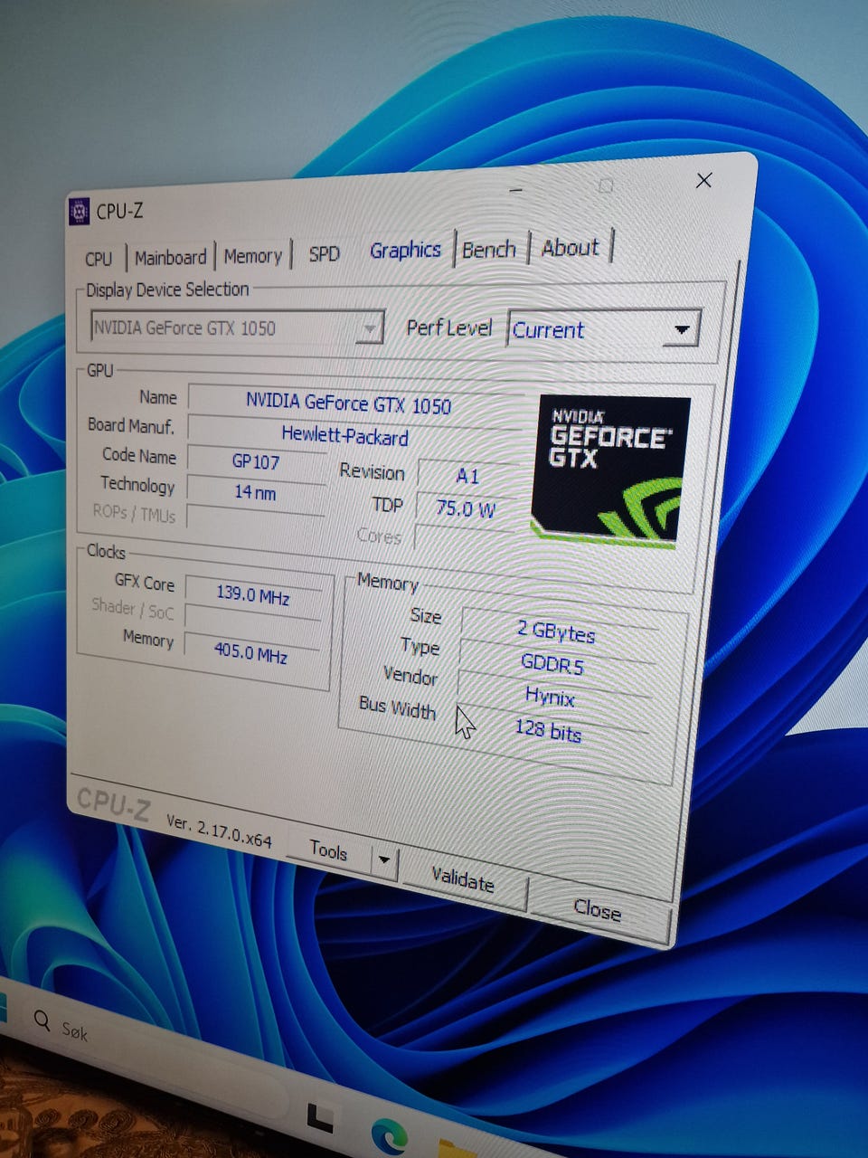Click the Tools button
Image resolution: width=868 pixels, height=1158 pixels.
click(x=328, y=850)
